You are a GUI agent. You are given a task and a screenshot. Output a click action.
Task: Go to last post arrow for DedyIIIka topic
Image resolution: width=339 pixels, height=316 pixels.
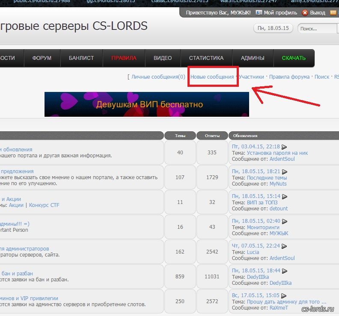[x=285, y=271]
